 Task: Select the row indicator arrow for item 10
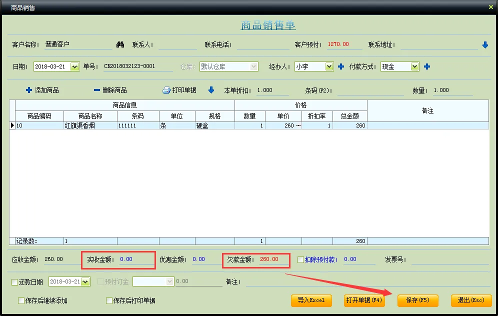coord(12,125)
